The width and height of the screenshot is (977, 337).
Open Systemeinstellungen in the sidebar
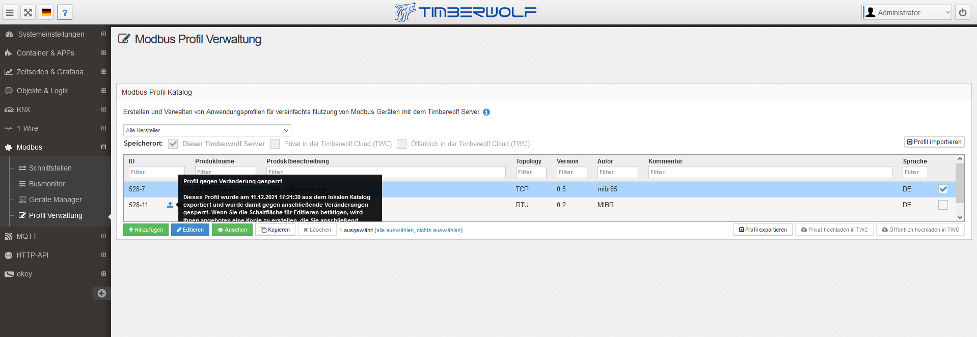(x=51, y=34)
